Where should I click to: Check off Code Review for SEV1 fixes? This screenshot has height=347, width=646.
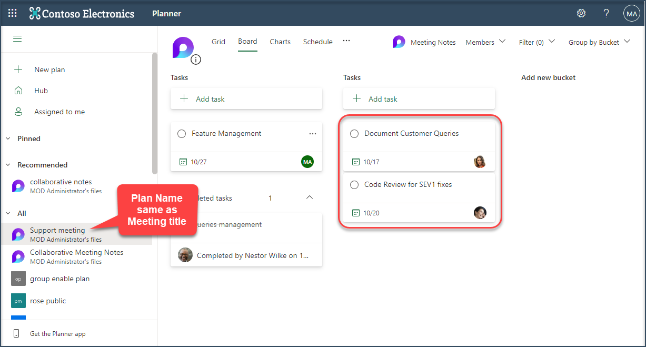pyautogui.click(x=354, y=185)
